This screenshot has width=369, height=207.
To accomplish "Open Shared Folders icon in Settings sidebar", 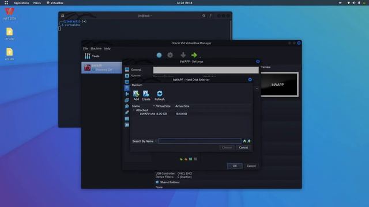I will click(127, 118).
